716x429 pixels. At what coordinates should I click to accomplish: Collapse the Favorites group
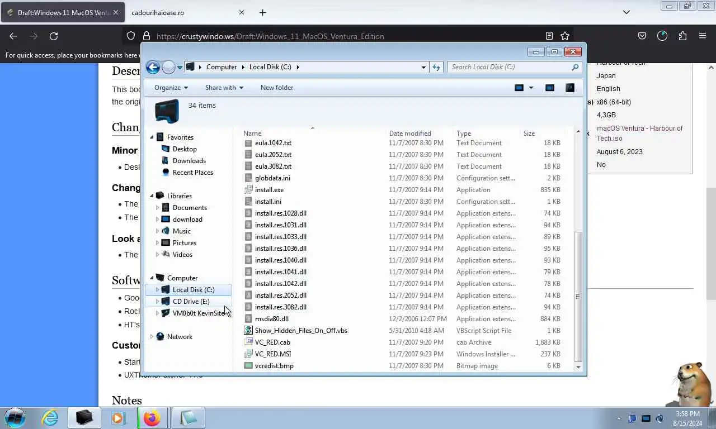tap(152, 137)
